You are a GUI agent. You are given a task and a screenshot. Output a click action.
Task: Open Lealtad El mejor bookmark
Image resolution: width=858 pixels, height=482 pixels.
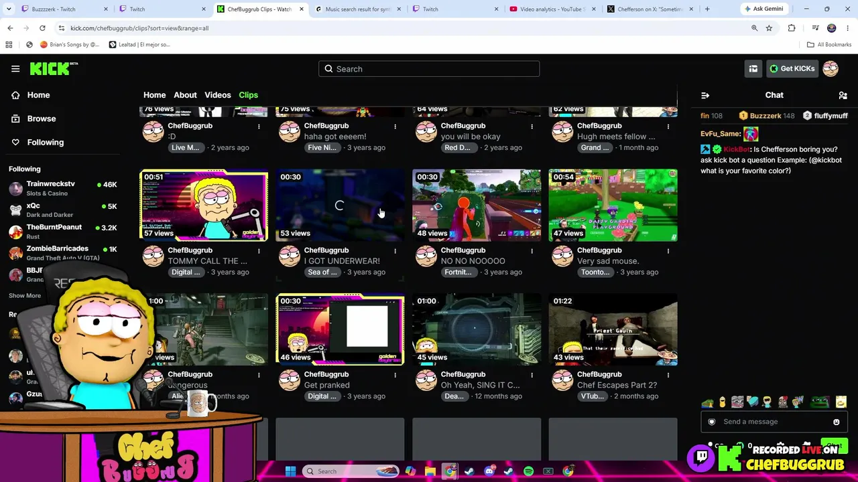pos(139,45)
